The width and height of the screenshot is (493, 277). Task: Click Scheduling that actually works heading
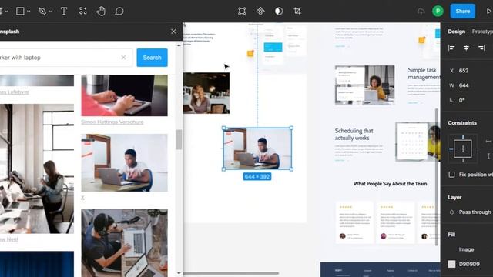[354, 134]
